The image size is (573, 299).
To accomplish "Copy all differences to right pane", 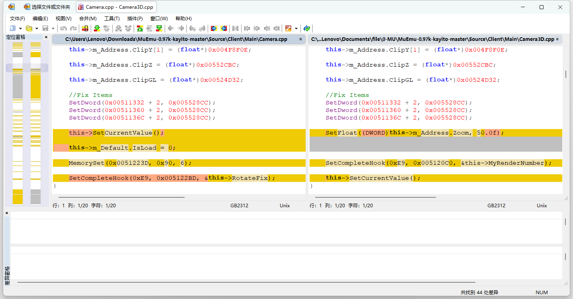I will (214, 28).
